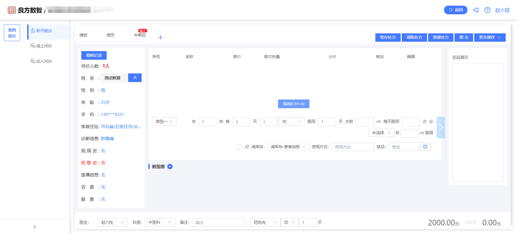
Task: Click the diagnosis value 脐腹痛
Action: (x=107, y=138)
